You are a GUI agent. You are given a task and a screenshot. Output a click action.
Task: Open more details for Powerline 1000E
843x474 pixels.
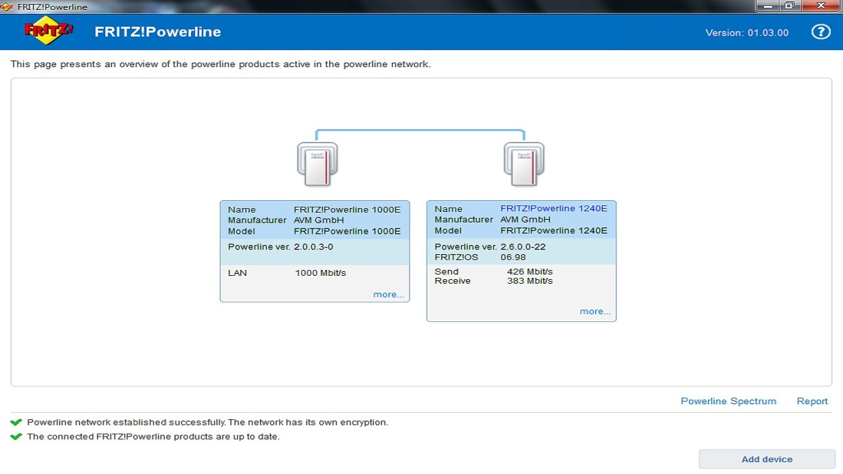click(389, 294)
